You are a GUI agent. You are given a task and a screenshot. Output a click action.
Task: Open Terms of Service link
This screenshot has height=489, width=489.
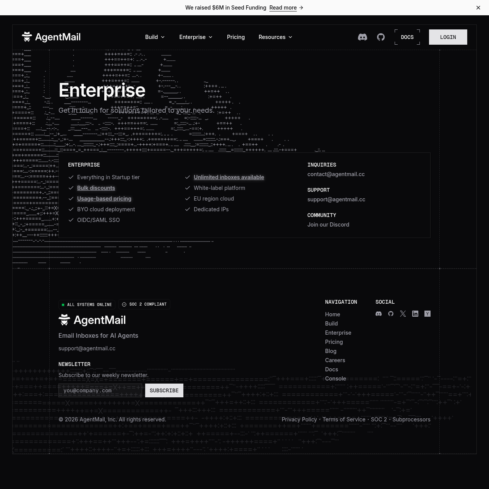344,419
